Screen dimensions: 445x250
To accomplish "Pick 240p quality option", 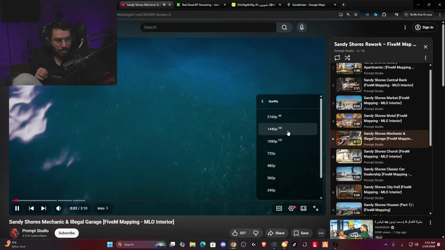I will tap(288, 190).
